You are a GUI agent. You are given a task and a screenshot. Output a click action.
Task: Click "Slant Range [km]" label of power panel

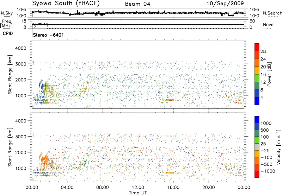(10, 74)
